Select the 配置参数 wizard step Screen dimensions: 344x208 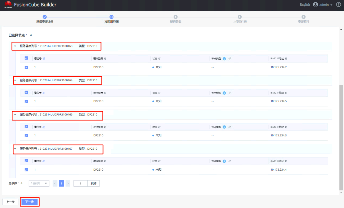point(175,17)
